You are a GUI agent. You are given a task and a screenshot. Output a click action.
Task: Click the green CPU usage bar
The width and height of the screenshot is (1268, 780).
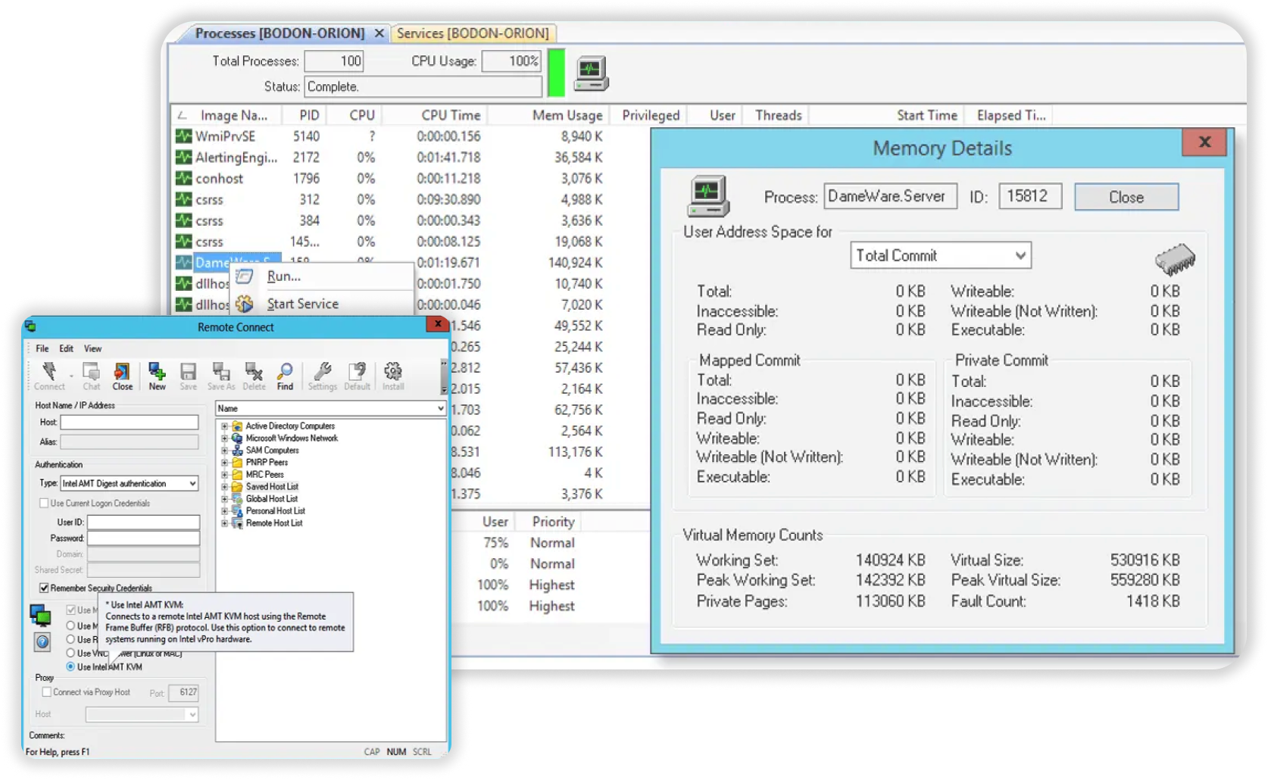pyautogui.click(x=556, y=73)
